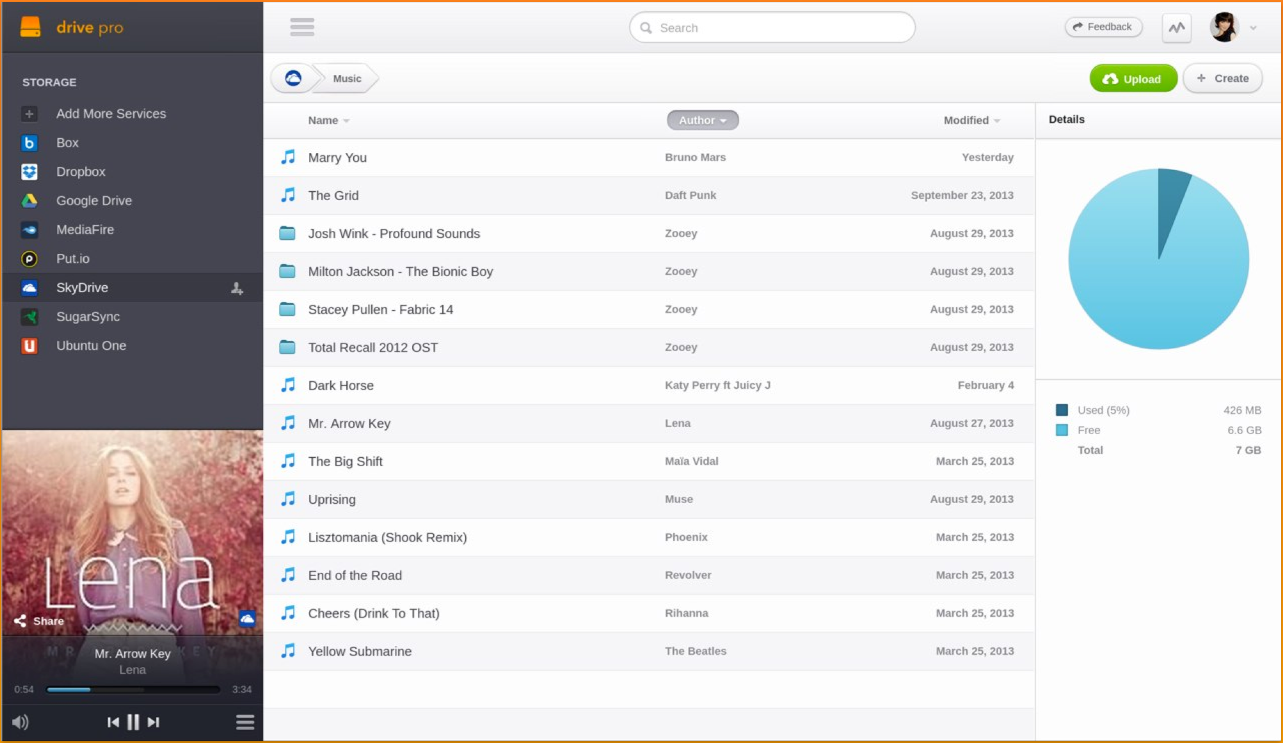Click the Lena album cover art

coord(132,532)
